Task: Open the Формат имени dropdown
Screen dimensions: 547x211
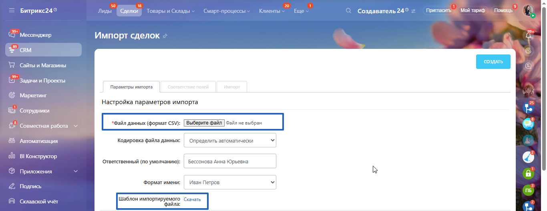Action: (x=230, y=182)
